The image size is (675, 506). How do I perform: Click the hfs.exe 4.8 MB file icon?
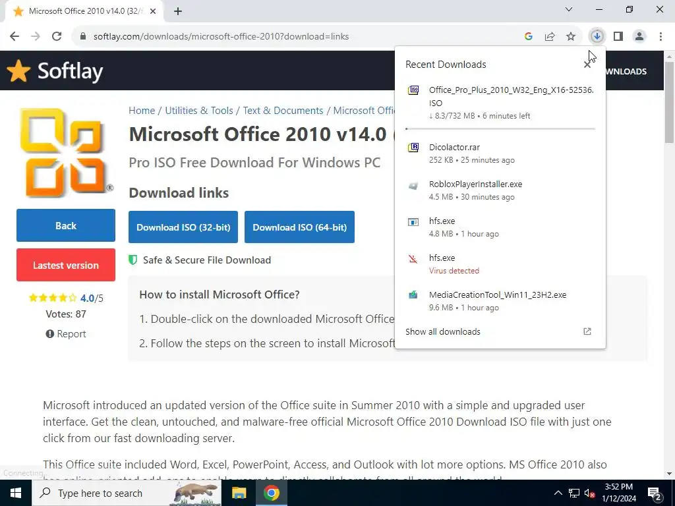click(x=413, y=222)
